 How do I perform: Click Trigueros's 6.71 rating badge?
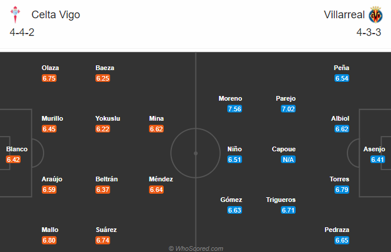pyautogui.click(x=289, y=210)
